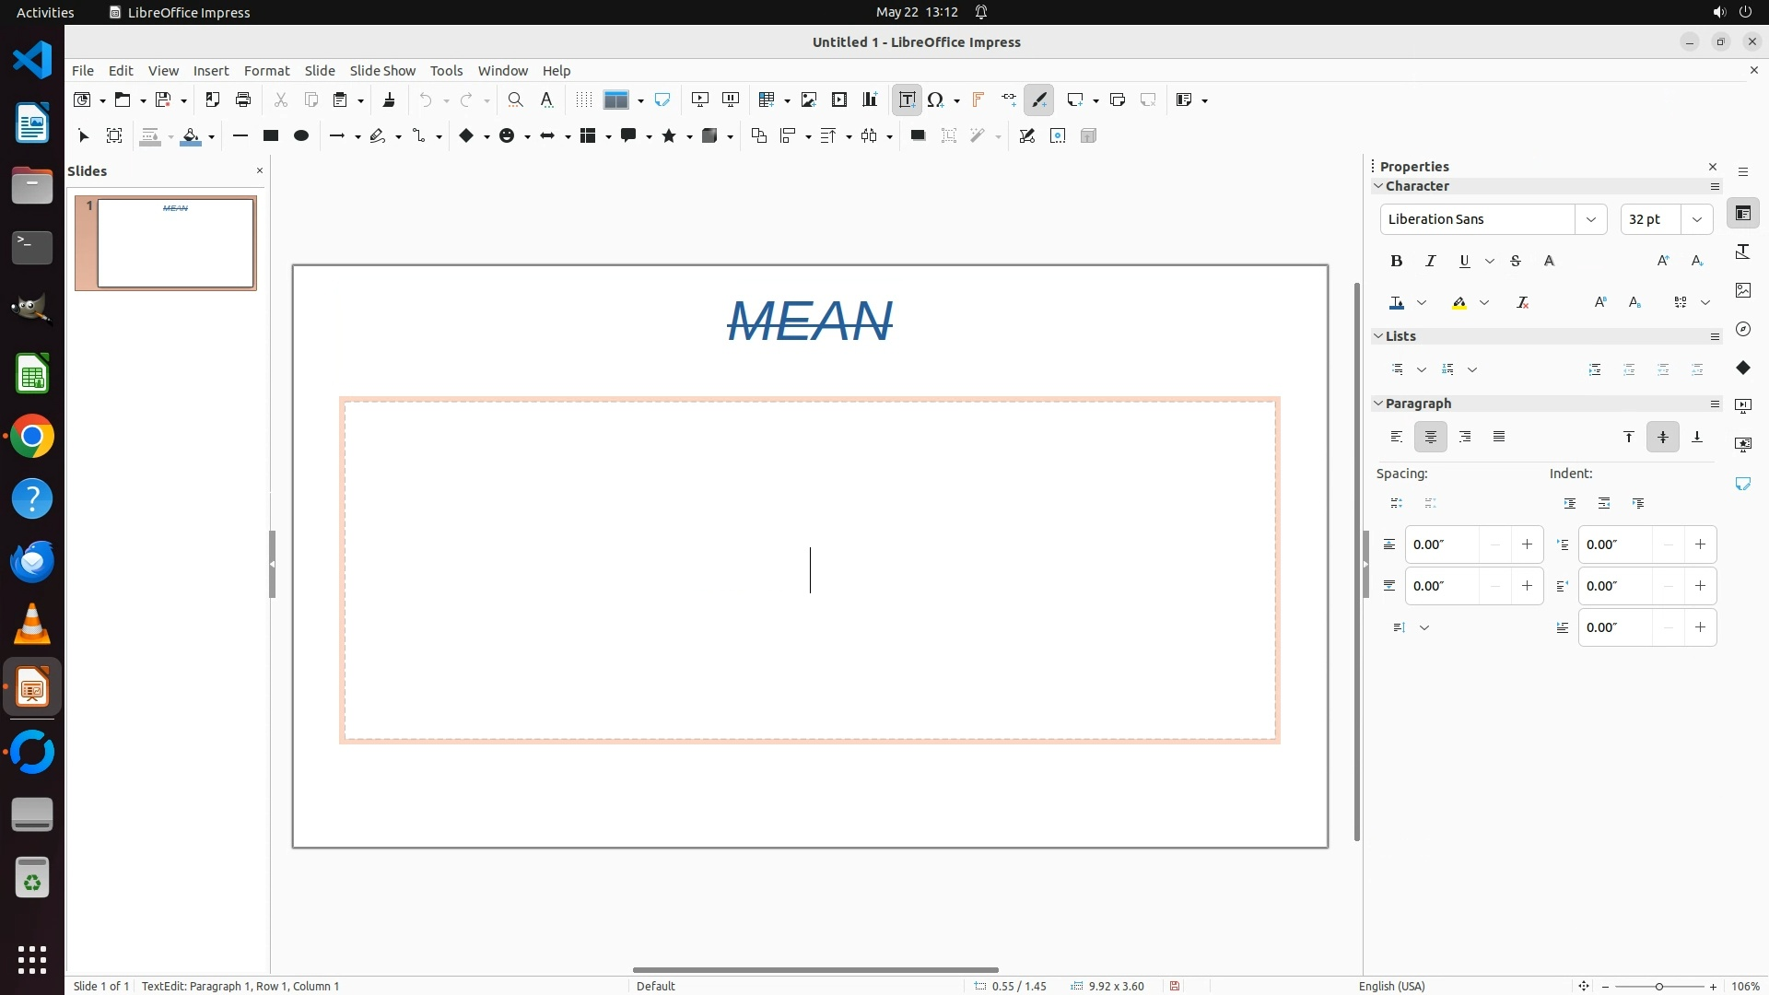The width and height of the screenshot is (1769, 995).
Task: Increase above paragraph spacing with plus
Action: click(x=1527, y=544)
